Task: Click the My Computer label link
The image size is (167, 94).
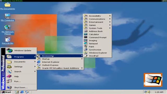Action: click(x=8, y=20)
